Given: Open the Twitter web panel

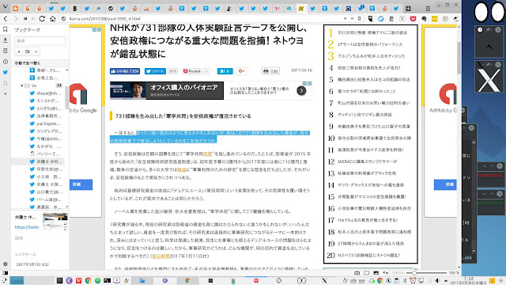Looking at the screenshot, I should pyautogui.click(x=6, y=72).
